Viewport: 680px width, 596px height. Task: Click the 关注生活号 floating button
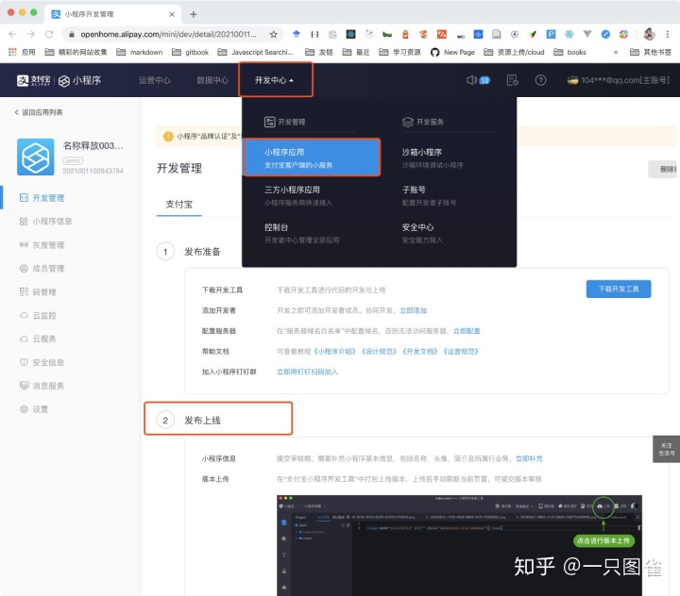click(666, 449)
